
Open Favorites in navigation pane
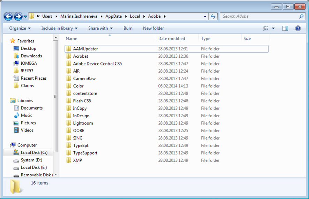pos(25,41)
